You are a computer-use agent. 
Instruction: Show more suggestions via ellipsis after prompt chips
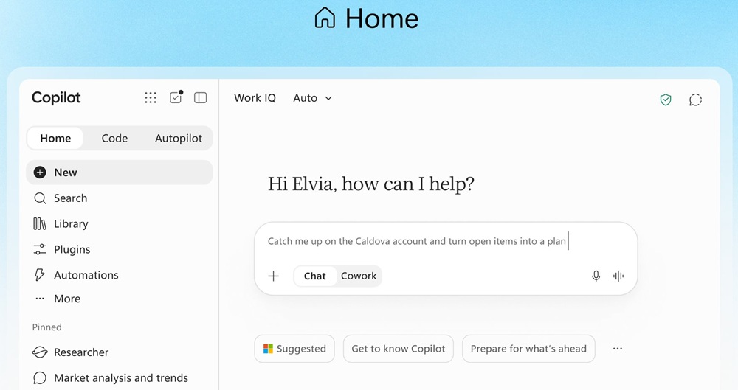tap(618, 349)
